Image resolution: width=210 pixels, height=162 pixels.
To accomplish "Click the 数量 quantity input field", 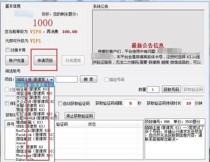I will tap(153, 89).
